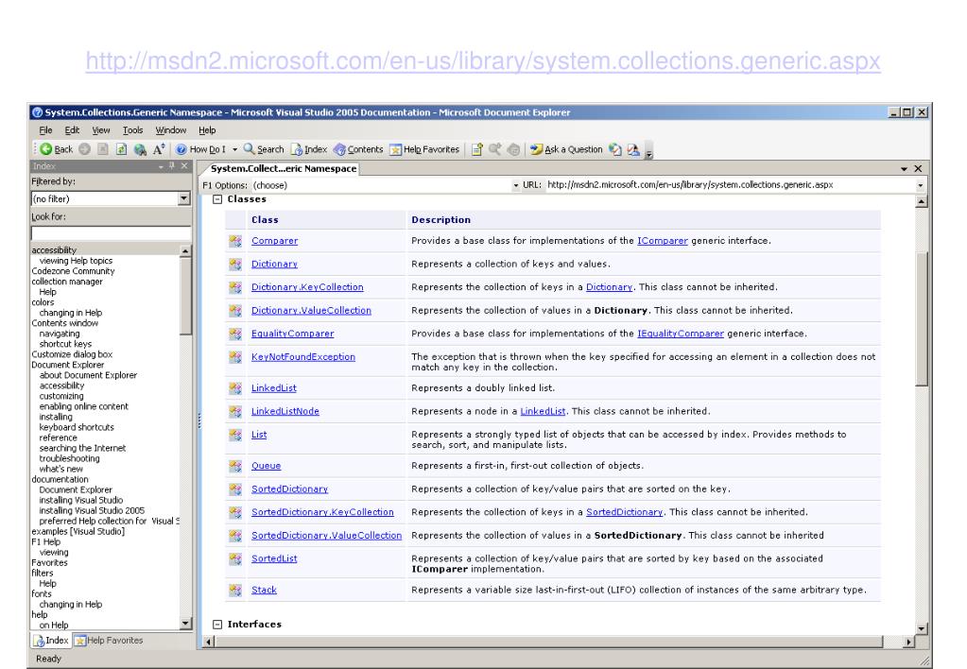Open the EqualityComparer class link
Viewport: 967px width, 669px height.
click(x=292, y=334)
